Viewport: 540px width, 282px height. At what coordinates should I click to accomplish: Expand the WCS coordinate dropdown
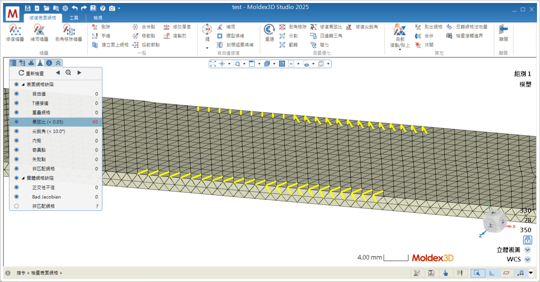point(528,259)
